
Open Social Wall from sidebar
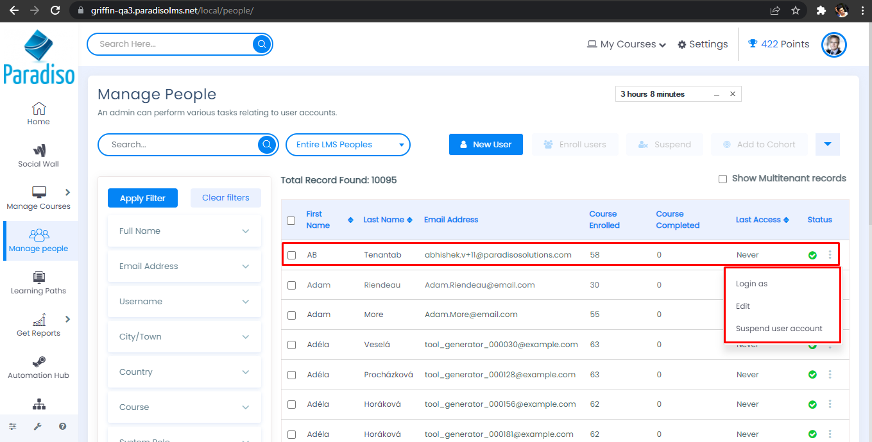click(x=38, y=156)
